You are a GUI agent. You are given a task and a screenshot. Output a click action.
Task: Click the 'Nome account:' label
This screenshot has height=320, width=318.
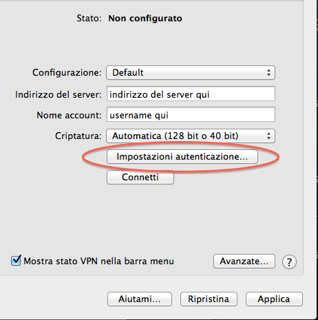(69, 115)
